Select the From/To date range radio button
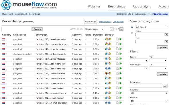This screenshot has height=105, width=169. 132,33
